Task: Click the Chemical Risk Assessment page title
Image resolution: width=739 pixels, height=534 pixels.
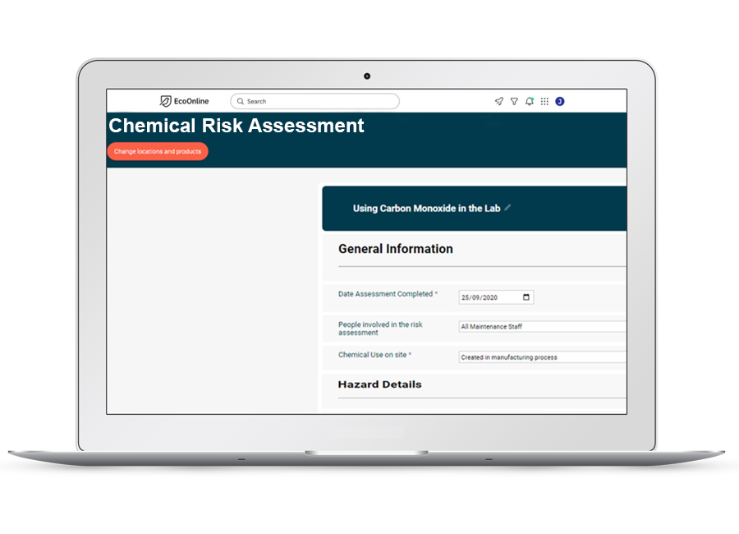Action: (x=236, y=126)
